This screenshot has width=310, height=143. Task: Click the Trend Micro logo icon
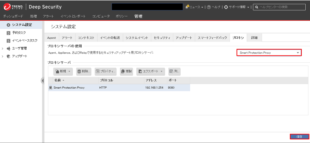click(7, 7)
